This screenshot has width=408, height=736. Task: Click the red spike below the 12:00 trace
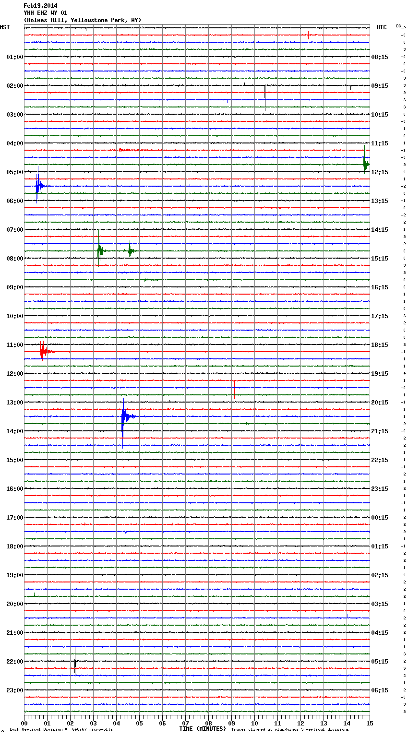tap(234, 389)
